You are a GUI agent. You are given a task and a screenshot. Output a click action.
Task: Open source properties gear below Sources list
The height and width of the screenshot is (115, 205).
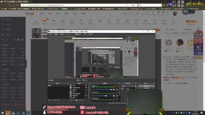(x=77, y=100)
